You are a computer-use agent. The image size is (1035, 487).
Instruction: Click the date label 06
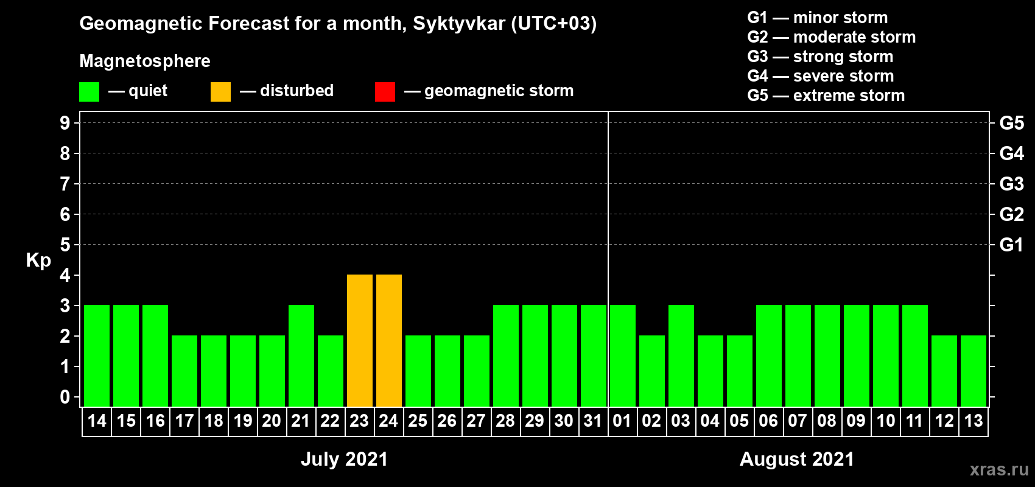coord(768,421)
